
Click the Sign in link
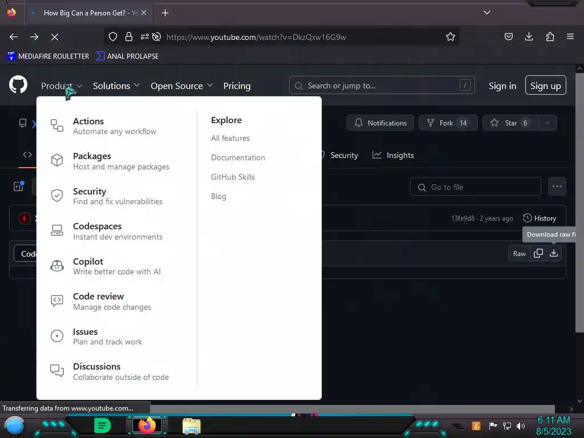pos(502,86)
